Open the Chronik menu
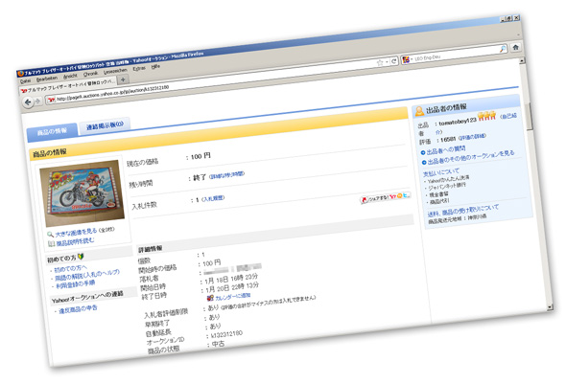 pos(90,74)
